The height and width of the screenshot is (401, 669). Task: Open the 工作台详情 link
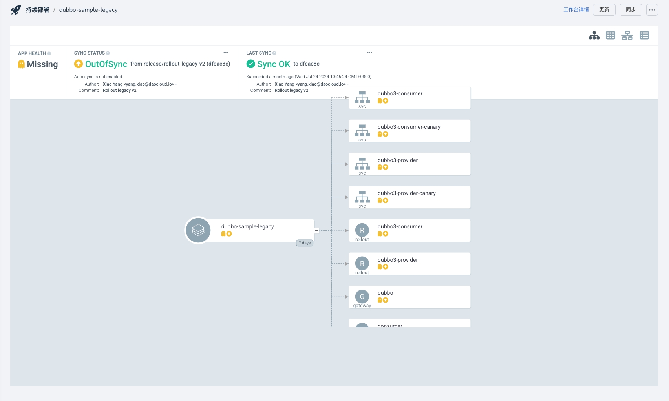[x=576, y=10]
